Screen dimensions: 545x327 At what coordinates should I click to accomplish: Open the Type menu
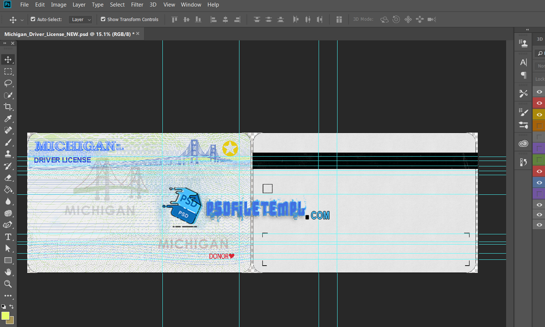(98, 5)
